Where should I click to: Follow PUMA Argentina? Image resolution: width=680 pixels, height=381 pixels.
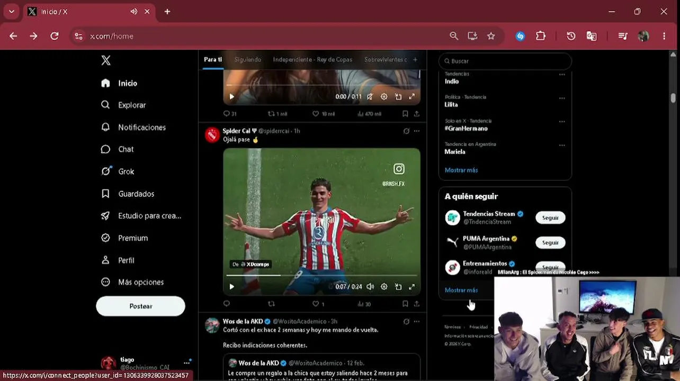(550, 242)
